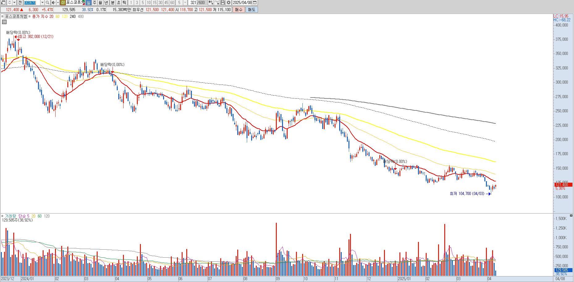This screenshot has width=574, height=282.
Task: Select yearly (년) chart period
Action: click(106, 2)
